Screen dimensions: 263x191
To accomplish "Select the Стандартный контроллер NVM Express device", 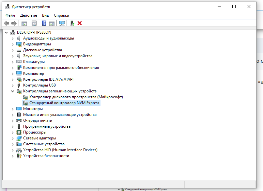I will [x=64, y=103].
